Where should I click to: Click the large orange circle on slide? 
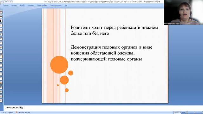59,65
